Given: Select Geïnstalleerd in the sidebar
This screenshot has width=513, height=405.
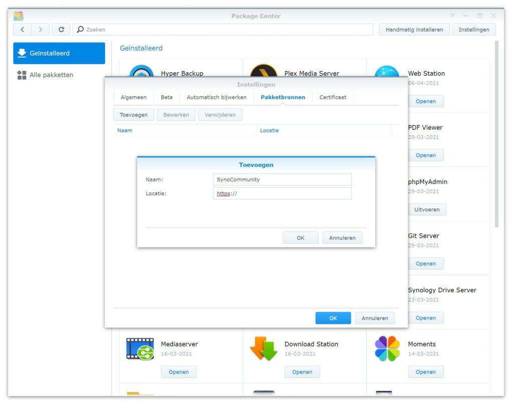Looking at the screenshot, I should (59, 53).
